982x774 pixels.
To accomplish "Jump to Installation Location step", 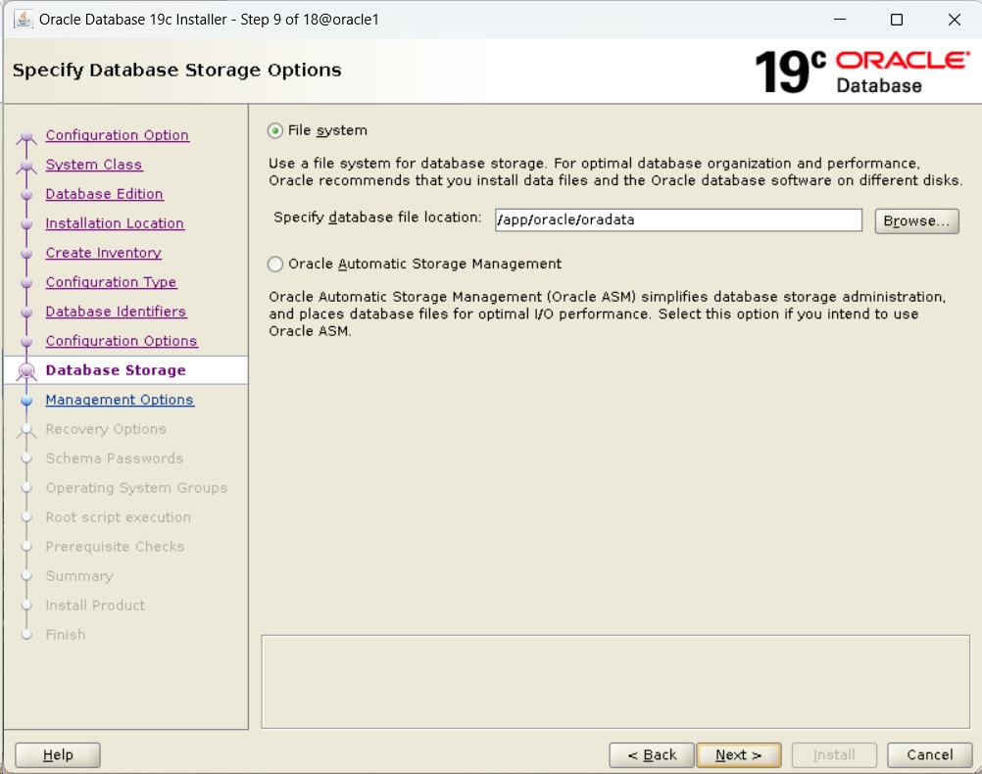I will (115, 223).
